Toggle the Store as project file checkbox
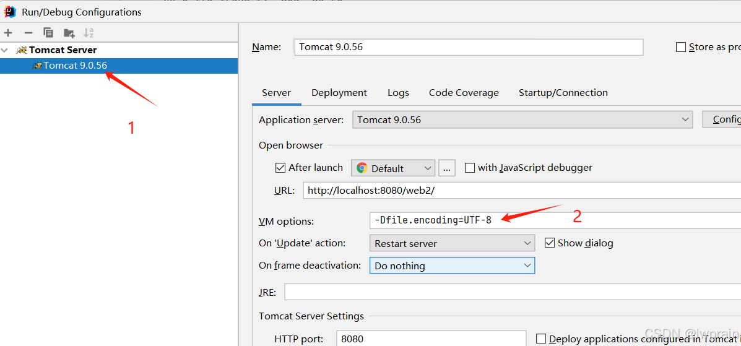 coord(680,47)
